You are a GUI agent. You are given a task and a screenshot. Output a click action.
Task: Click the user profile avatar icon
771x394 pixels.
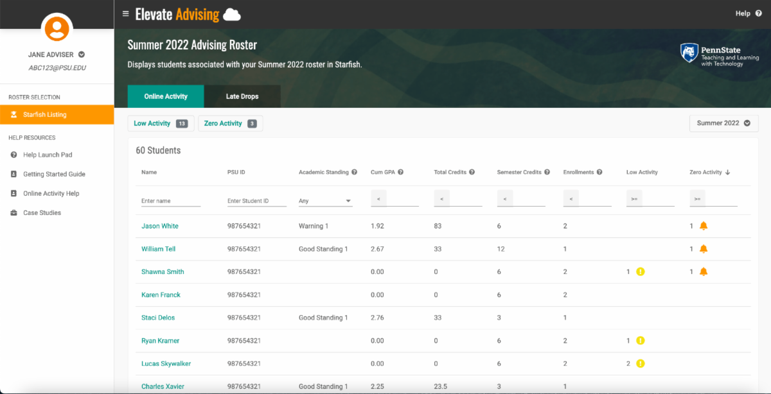point(57,28)
